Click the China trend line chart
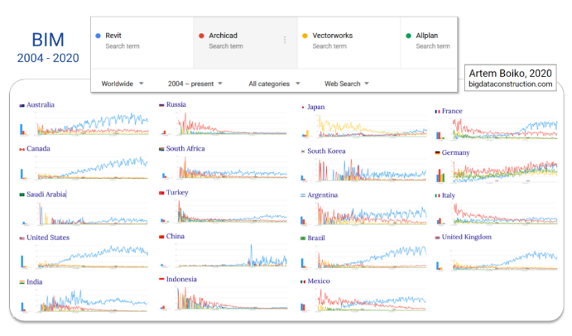This screenshot has width=572, height=336. point(232,256)
